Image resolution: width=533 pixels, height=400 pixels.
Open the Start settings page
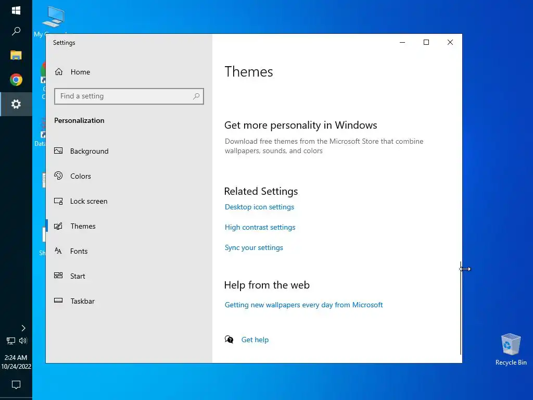[78, 276]
